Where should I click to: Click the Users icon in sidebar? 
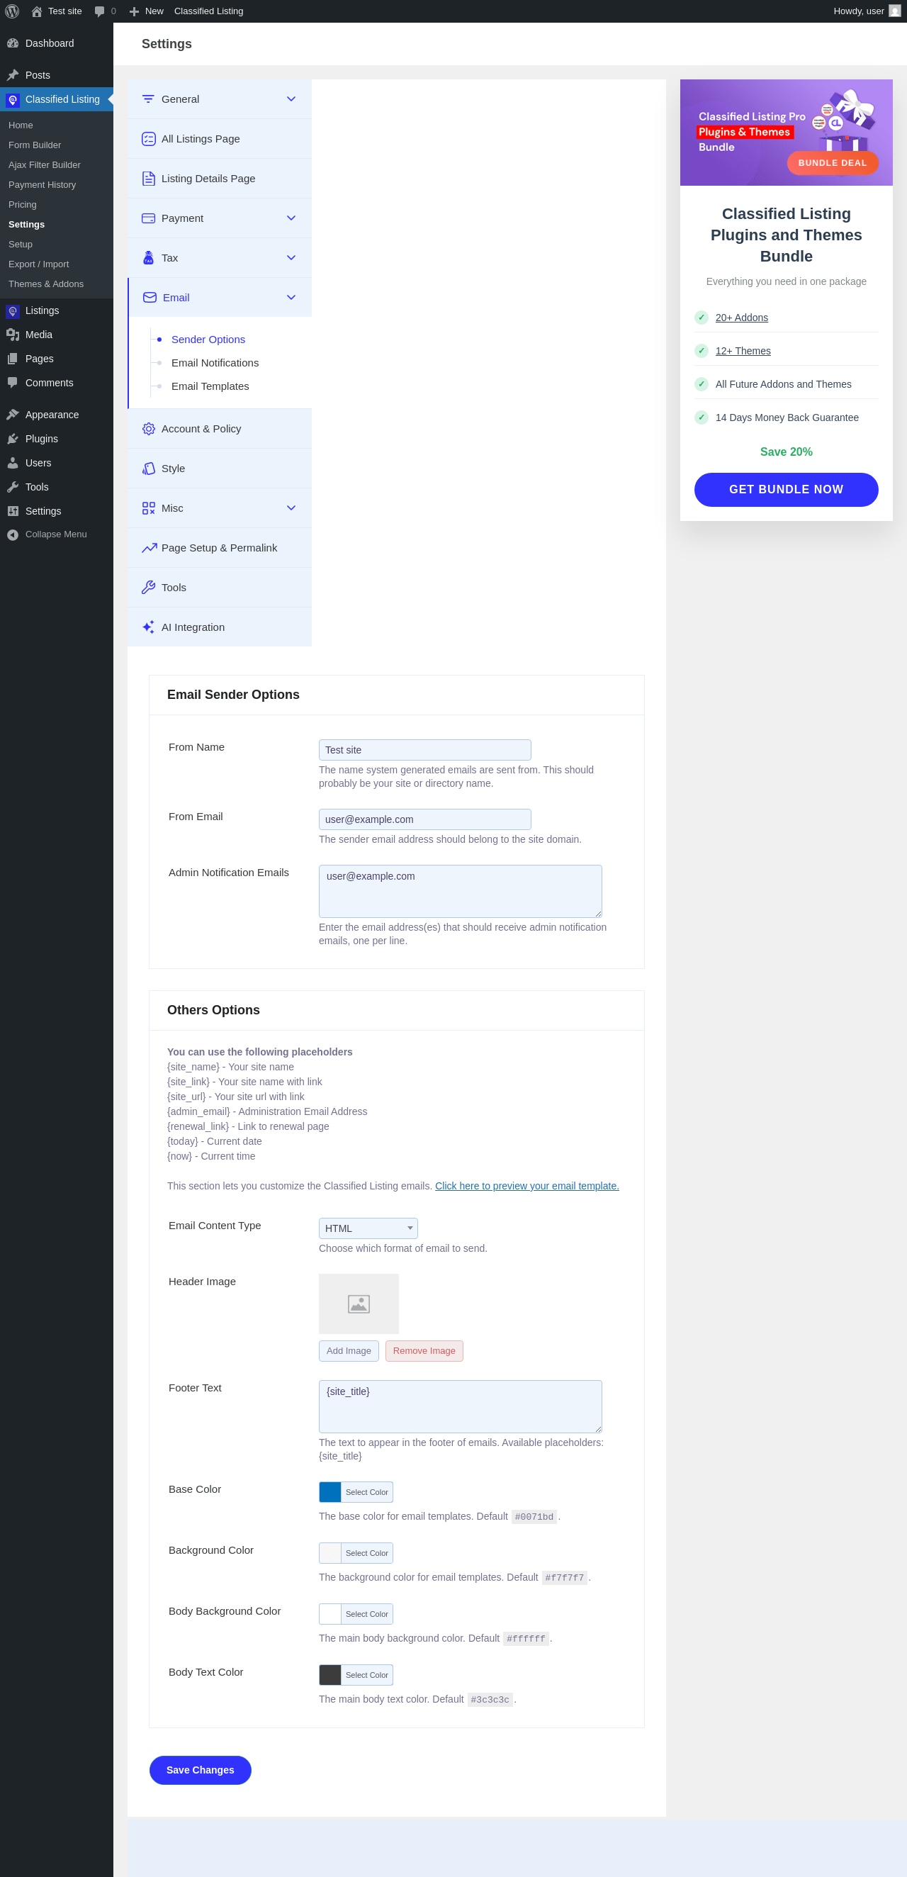coord(12,463)
